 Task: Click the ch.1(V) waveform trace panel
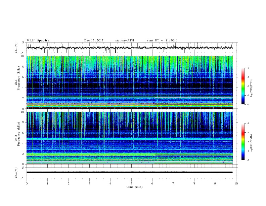click(x=132, y=48)
